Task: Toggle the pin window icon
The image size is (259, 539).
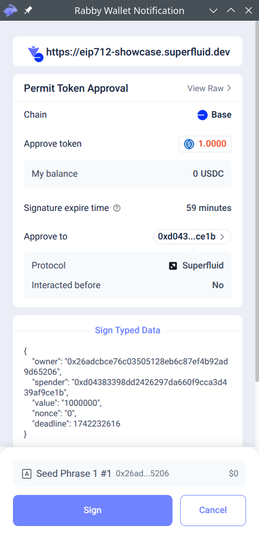Action: tap(28, 11)
